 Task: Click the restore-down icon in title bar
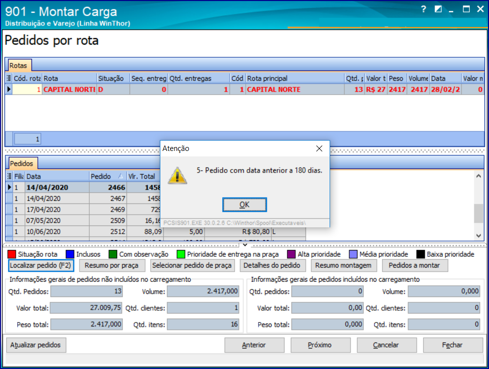[x=438, y=9]
